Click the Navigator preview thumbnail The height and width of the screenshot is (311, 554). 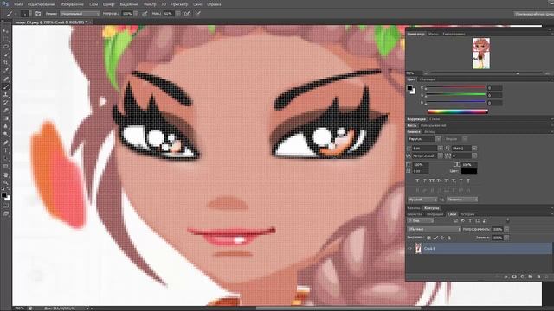pos(481,54)
